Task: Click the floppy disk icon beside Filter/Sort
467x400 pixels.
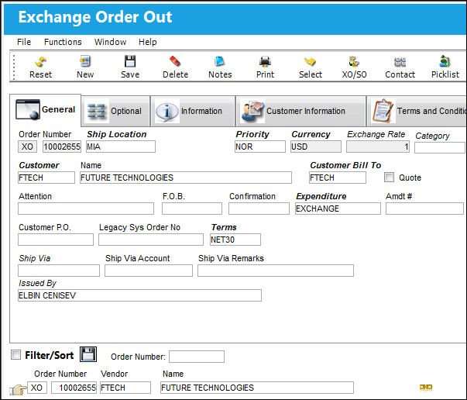Action: (x=88, y=354)
